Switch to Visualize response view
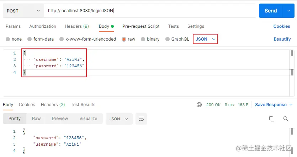 click(x=88, y=119)
